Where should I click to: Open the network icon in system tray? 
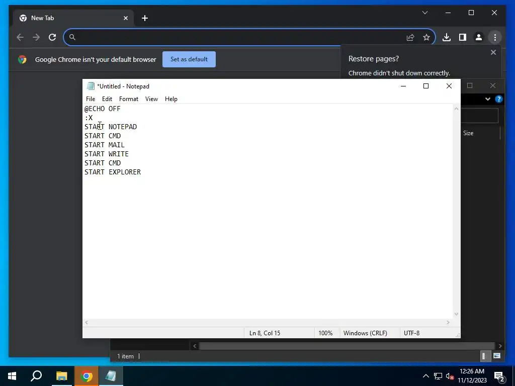(438, 376)
